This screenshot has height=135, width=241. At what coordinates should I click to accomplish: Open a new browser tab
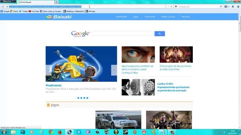(x=56, y=2)
